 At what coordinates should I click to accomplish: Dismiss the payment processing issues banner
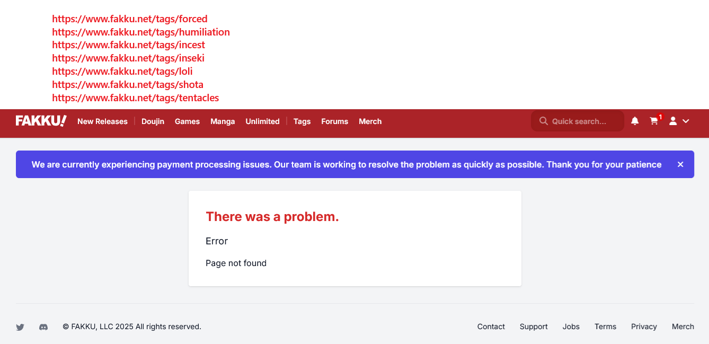(x=680, y=164)
